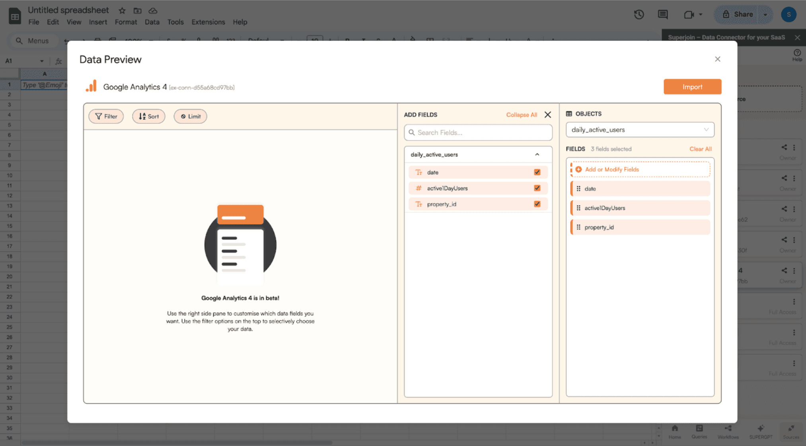The height and width of the screenshot is (446, 806).
Task: Open Superjoin SUPERGPT tab
Action: 761,432
